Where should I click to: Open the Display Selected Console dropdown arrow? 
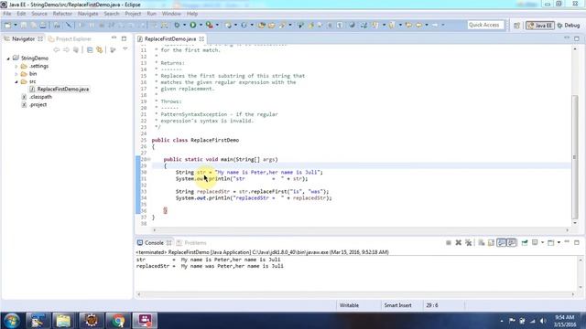coord(542,243)
